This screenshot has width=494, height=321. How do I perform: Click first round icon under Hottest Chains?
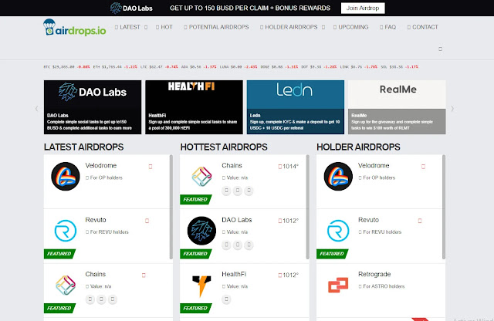tap(226, 191)
